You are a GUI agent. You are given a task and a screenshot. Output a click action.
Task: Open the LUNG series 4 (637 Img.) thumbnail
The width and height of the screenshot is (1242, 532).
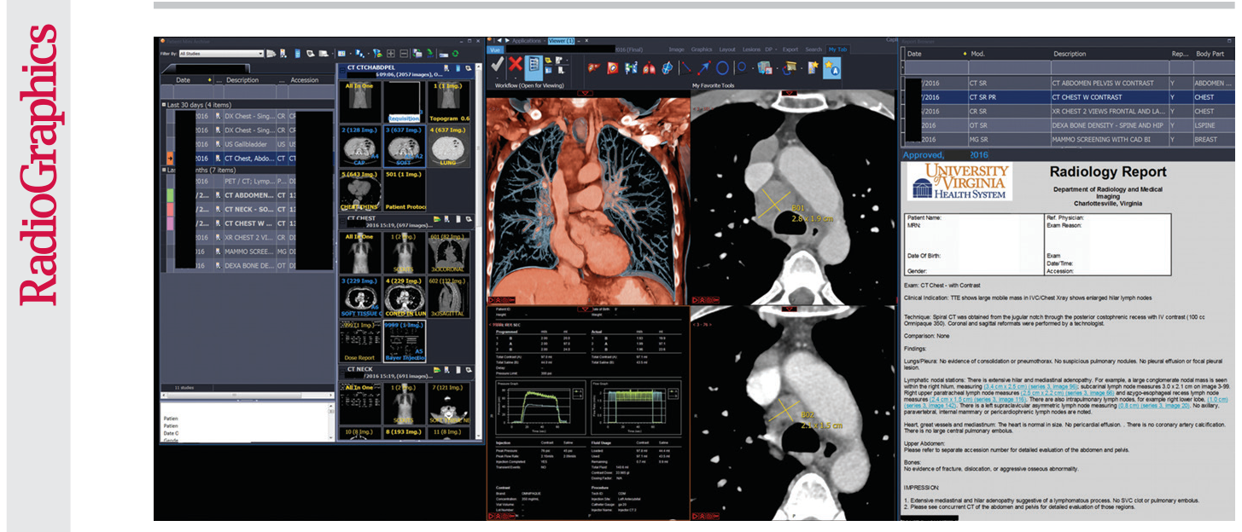pos(447,147)
